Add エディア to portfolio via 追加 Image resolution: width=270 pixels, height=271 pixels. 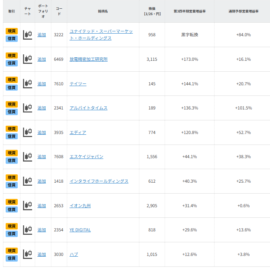42,132
